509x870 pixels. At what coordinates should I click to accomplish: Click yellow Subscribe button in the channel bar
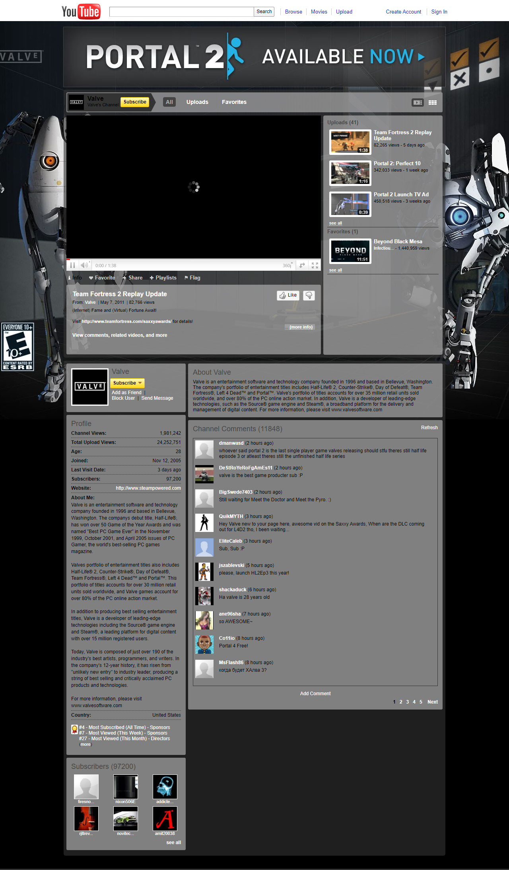pos(135,102)
